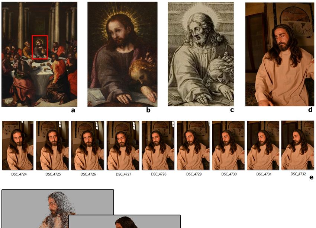This screenshot has height=228, width=316.
Task: Select the painted Christ detail above label b
Action: pos(122,54)
